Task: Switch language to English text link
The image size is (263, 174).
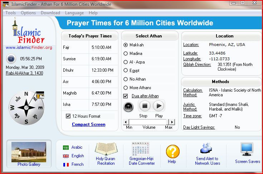Action: click(x=78, y=156)
